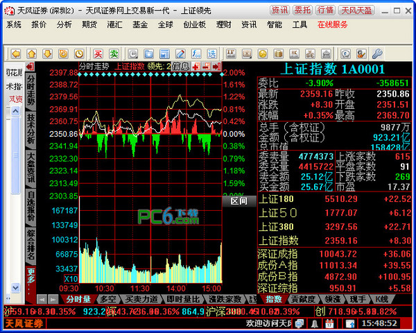416x333 pixels.
Task: Click the brown box package icon
Action: click(x=278, y=54)
